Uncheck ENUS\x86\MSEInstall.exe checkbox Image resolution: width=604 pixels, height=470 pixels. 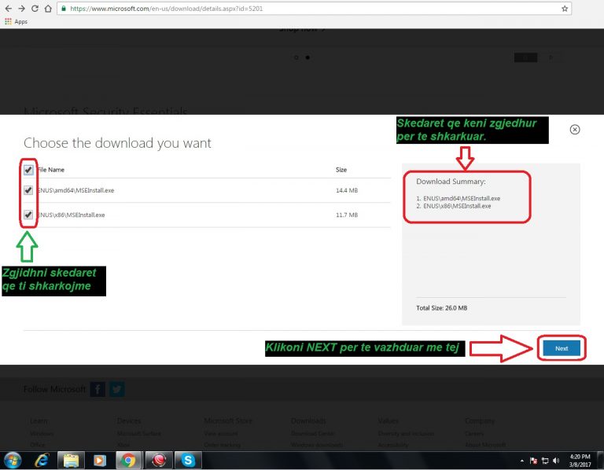pos(28,215)
